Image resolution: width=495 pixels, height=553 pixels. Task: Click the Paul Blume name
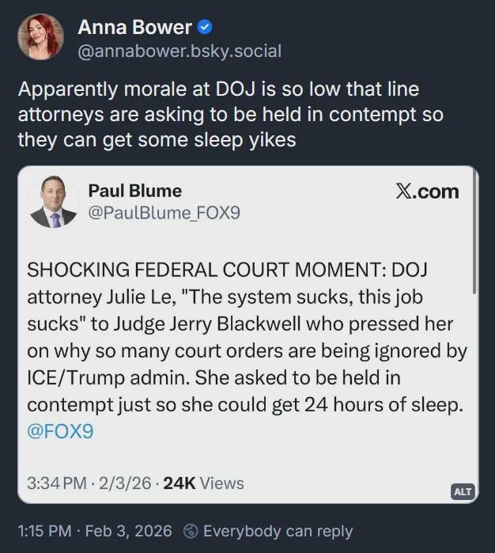point(134,191)
